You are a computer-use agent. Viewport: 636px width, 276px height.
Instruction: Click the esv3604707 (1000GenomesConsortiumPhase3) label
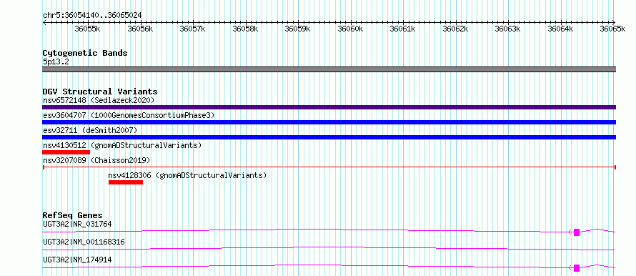(x=129, y=115)
